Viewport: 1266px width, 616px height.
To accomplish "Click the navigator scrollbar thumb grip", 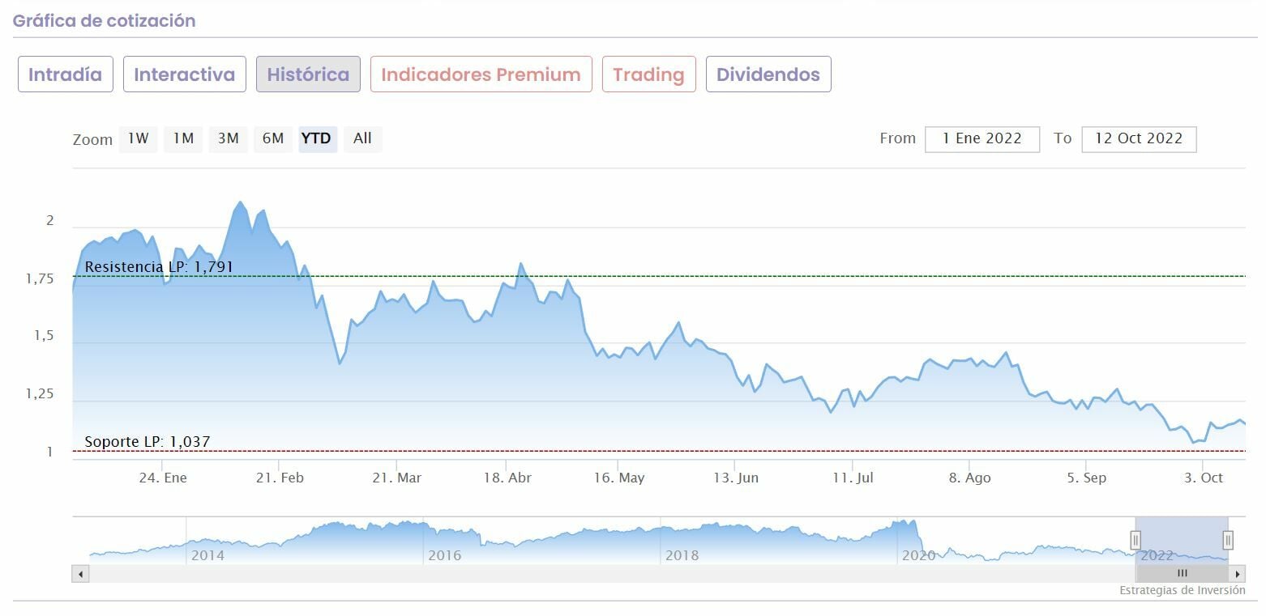I will coord(1182,574).
